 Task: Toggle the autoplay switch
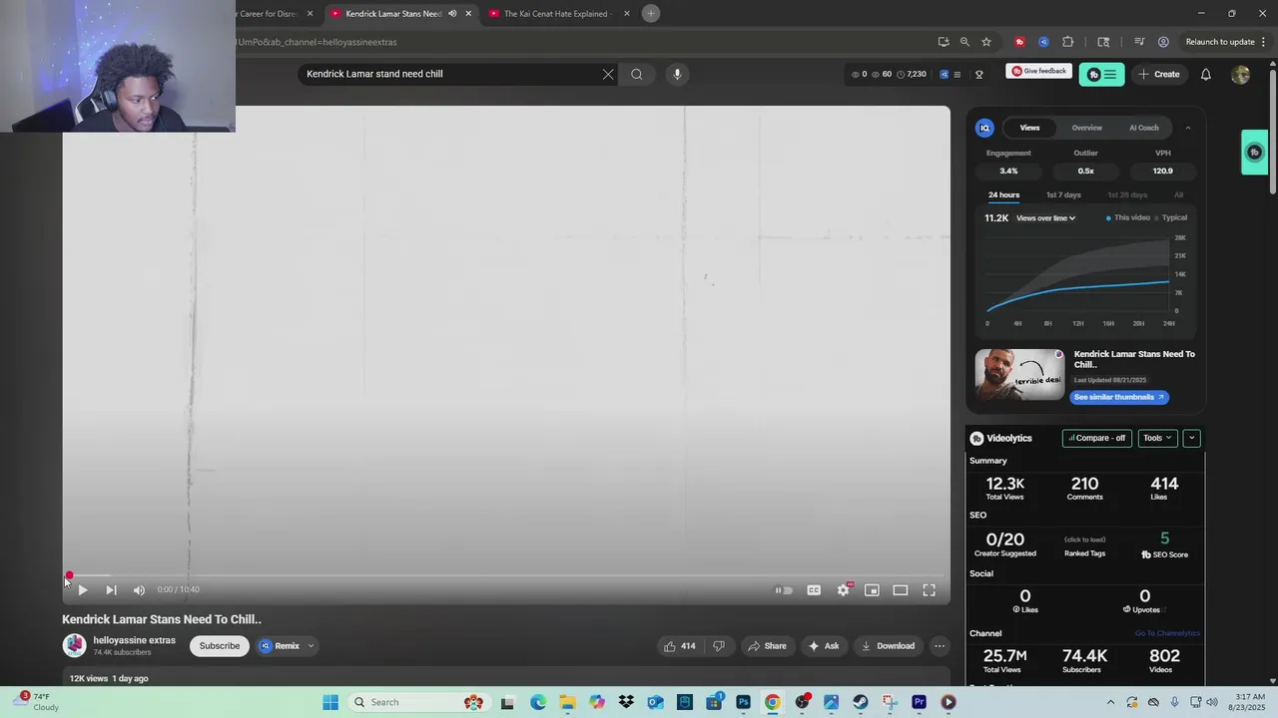[x=784, y=590]
